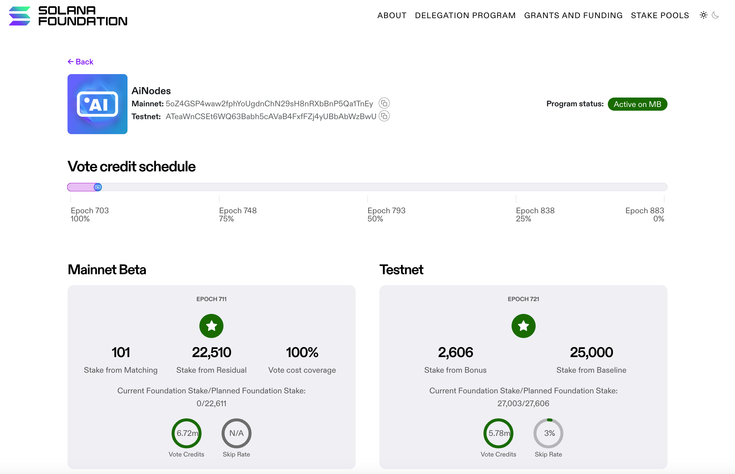The image size is (735, 474).
Task: Switch to dark mode moon icon
Action: 715,15
